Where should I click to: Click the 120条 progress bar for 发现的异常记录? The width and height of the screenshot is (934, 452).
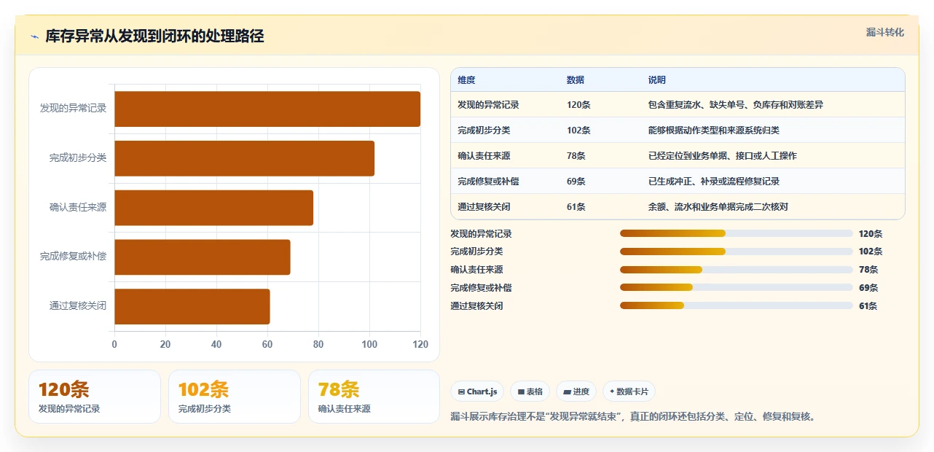pos(736,233)
